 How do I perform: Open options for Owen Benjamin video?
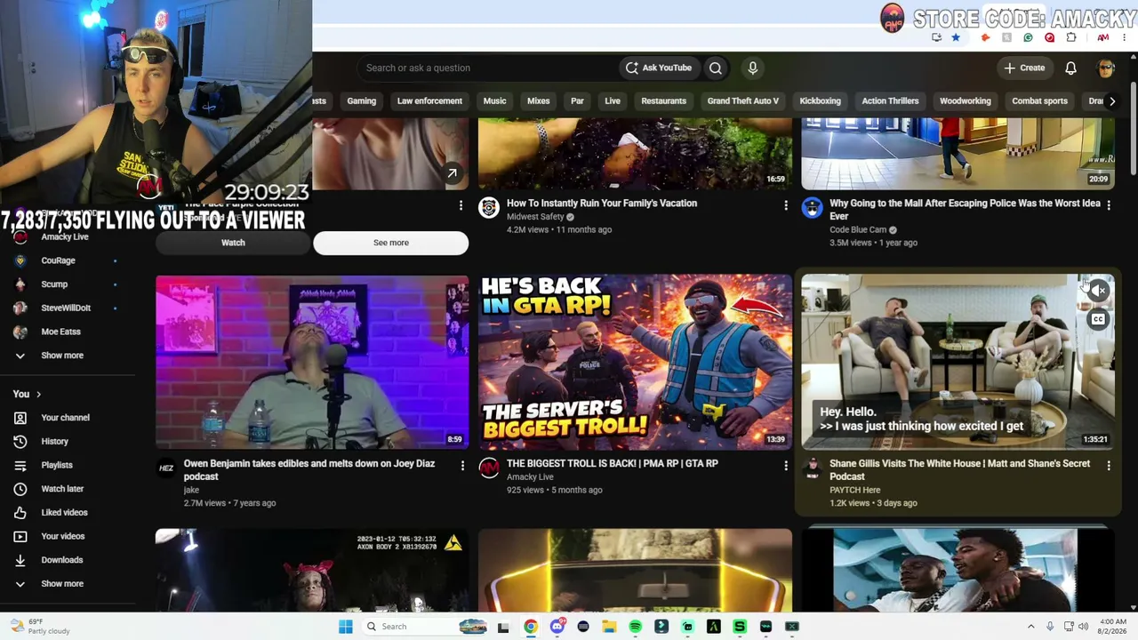tap(461, 466)
